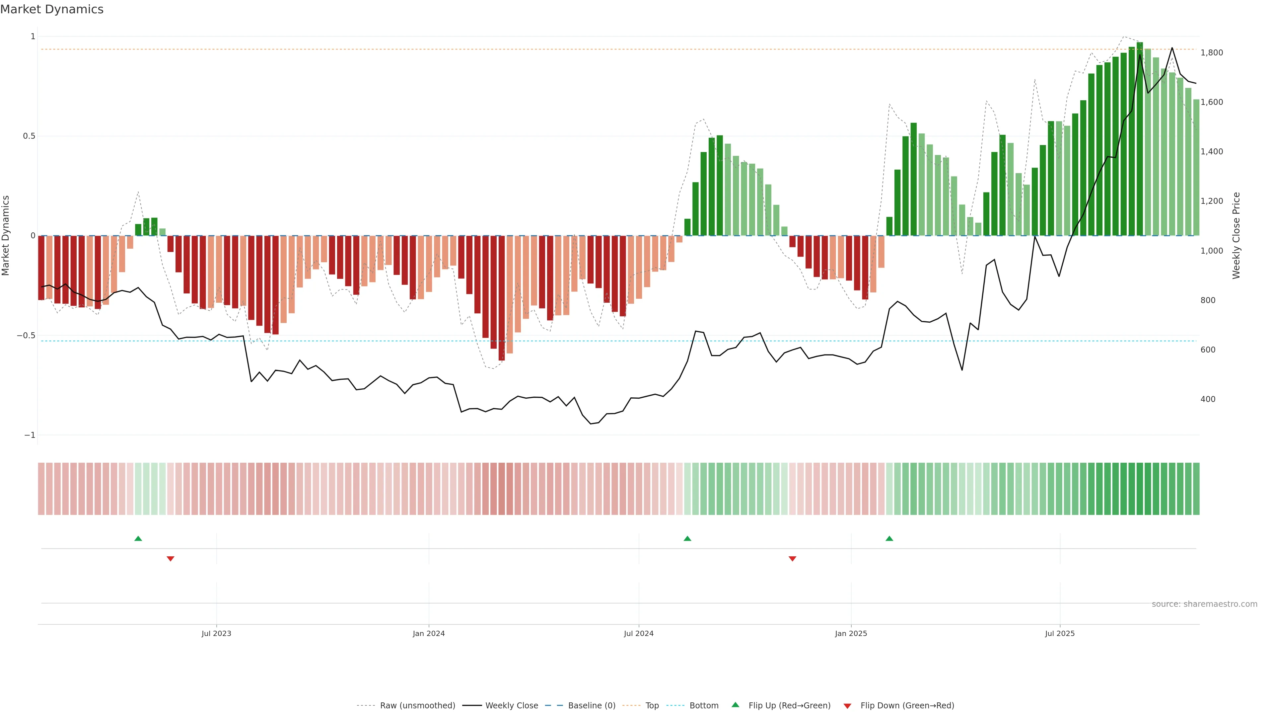This screenshot has width=1274, height=717.
Task: Hide the Top threshold legend entry
Action: click(x=652, y=706)
